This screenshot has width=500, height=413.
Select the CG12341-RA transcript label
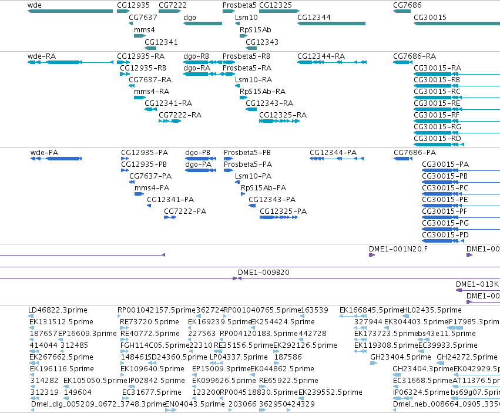point(169,103)
